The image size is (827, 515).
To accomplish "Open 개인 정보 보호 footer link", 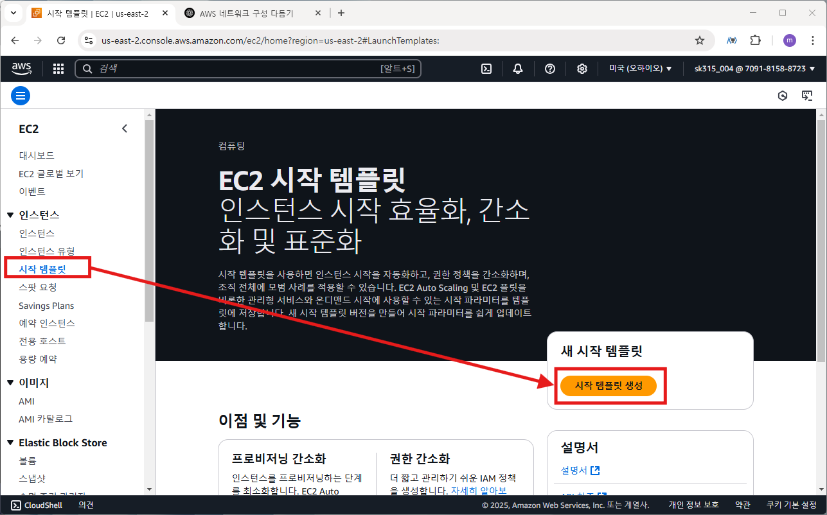I will [693, 505].
